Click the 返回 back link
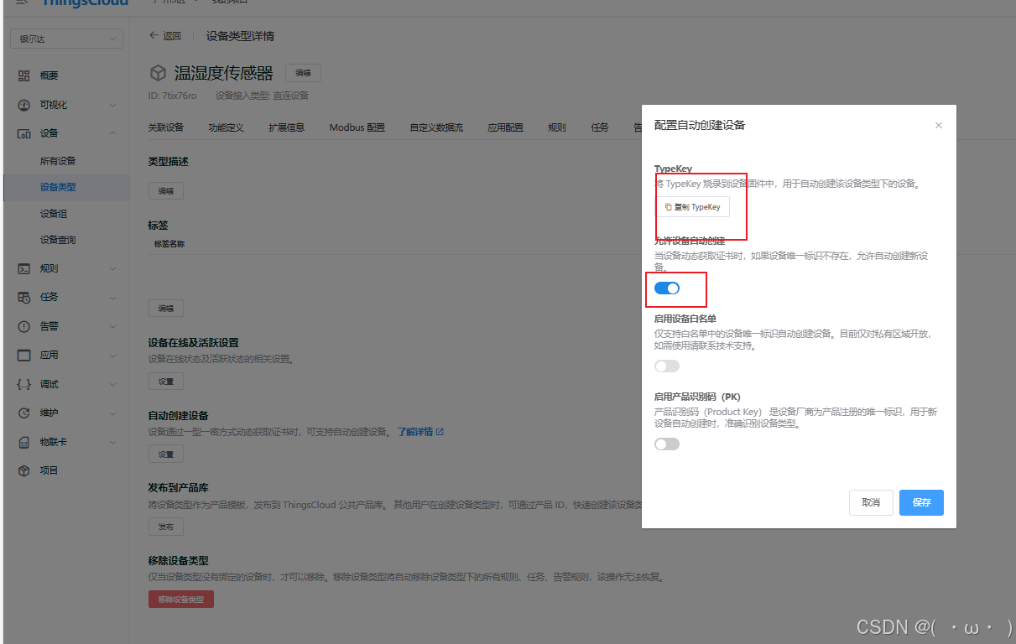 click(164, 35)
